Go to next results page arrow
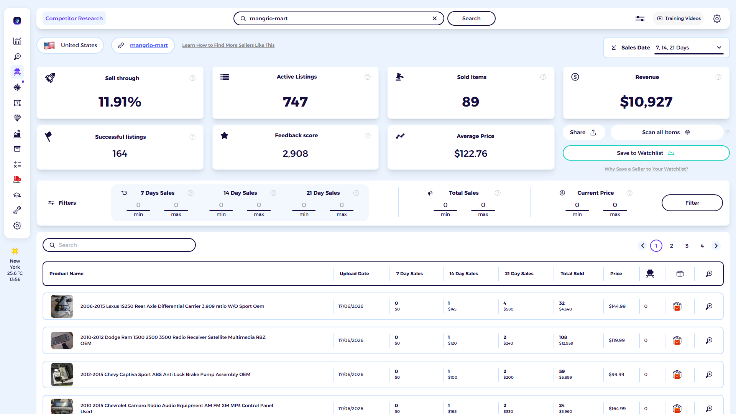Viewport: 736px width, 414px height. (716, 246)
